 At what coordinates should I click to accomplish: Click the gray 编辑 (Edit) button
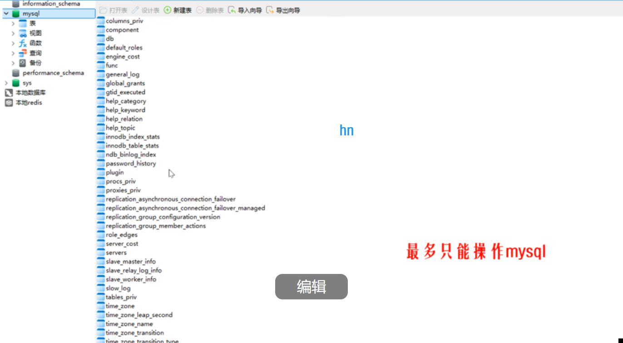click(x=311, y=287)
